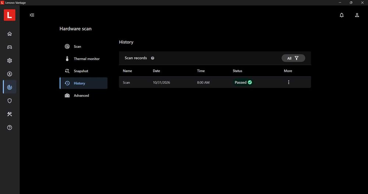The image size is (368, 194).
Task: Open the Gaming controller sidebar icon
Action: [10, 47]
